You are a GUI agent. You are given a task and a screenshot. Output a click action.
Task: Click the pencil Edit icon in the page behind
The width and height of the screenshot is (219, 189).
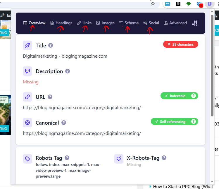(2, 15)
